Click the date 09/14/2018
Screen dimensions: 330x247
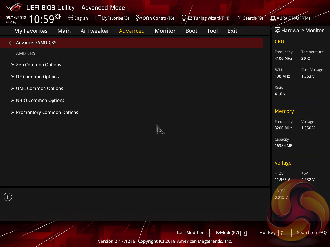click(x=16, y=17)
